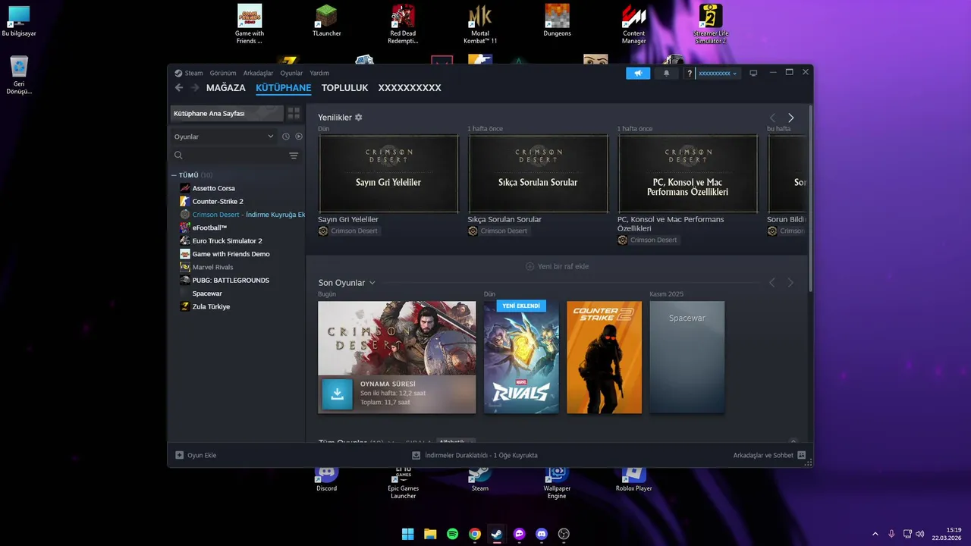
Task: Open the Yenilikler settings gear
Action: (359, 118)
